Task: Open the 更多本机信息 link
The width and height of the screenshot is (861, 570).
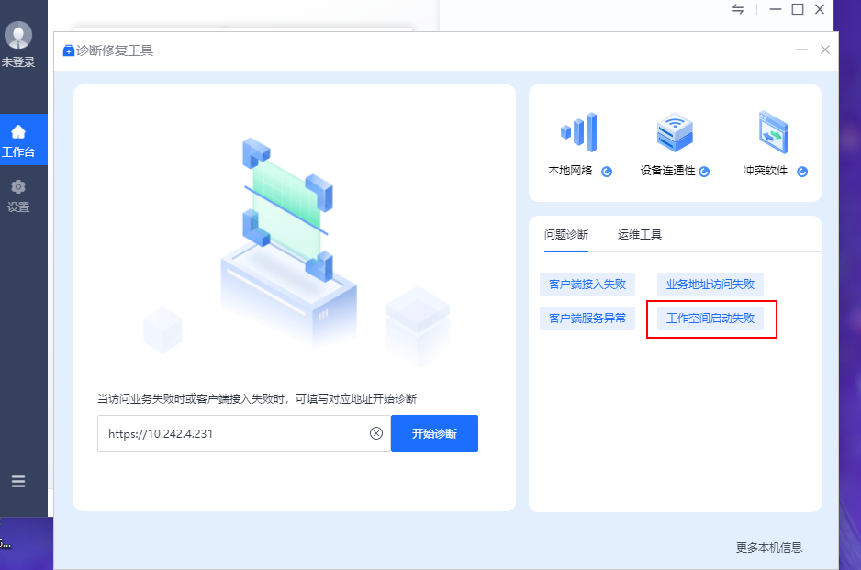Action: [x=768, y=548]
